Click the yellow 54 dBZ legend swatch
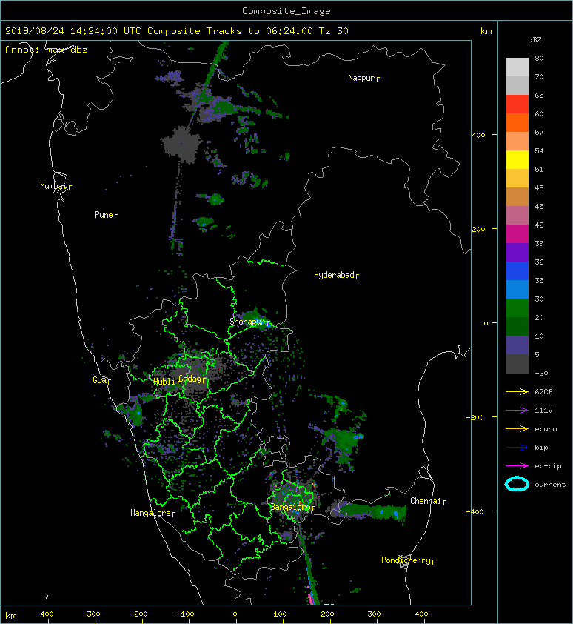 coord(517,159)
